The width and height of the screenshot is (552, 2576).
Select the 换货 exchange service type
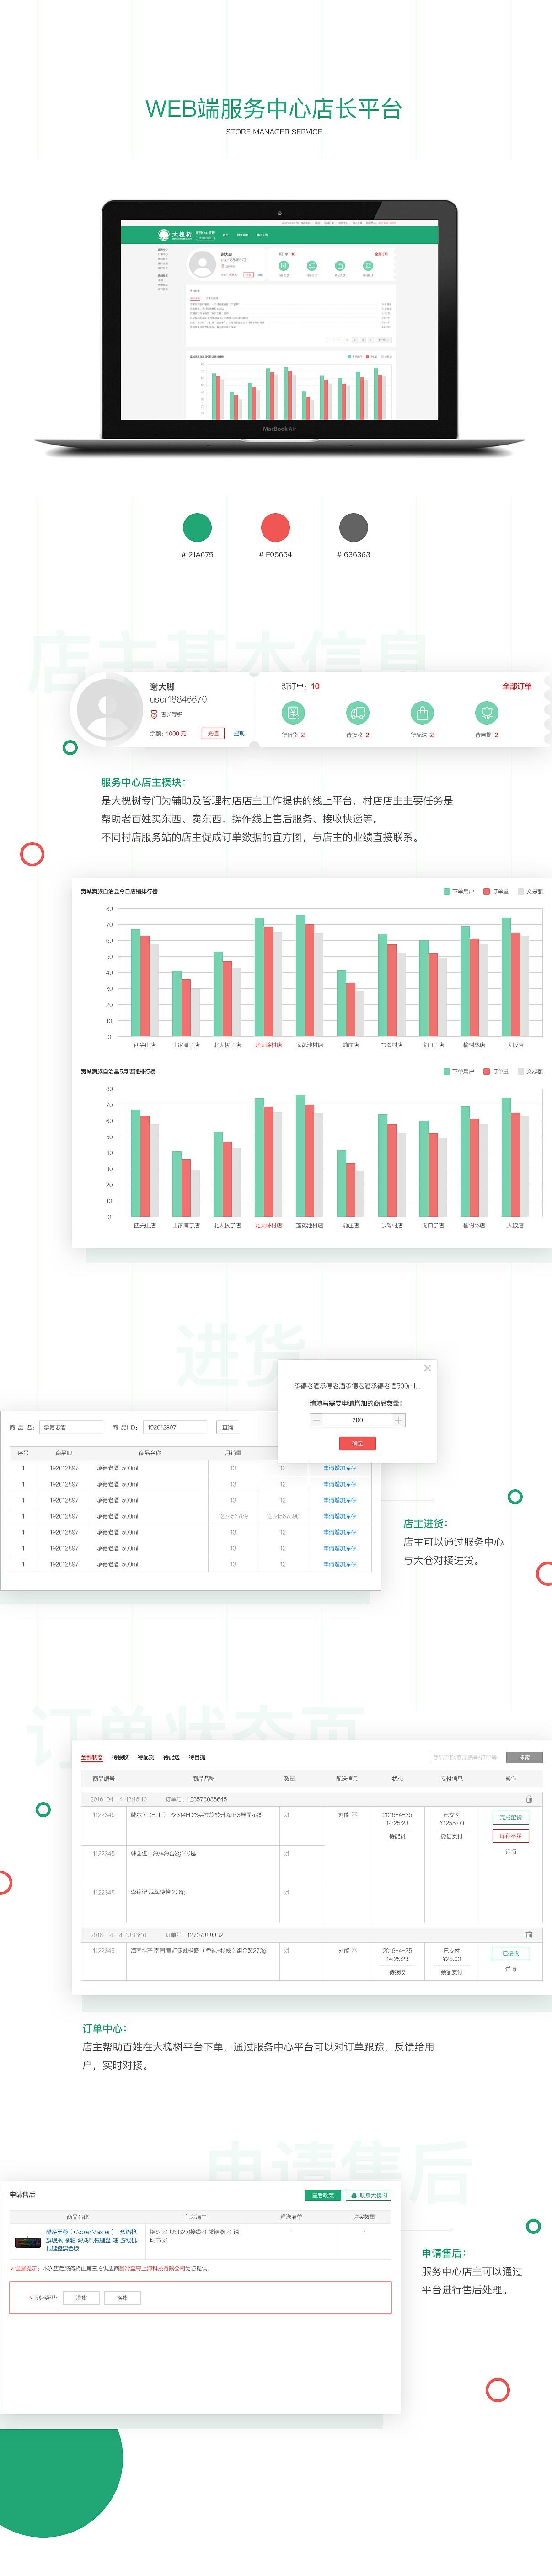[x=122, y=2298]
